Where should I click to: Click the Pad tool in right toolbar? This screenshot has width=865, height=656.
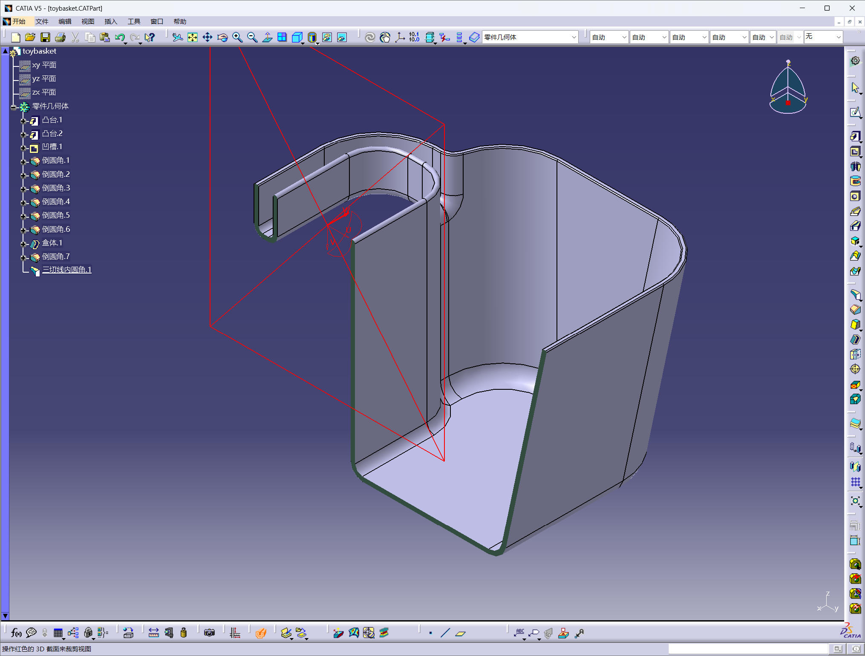tap(855, 136)
